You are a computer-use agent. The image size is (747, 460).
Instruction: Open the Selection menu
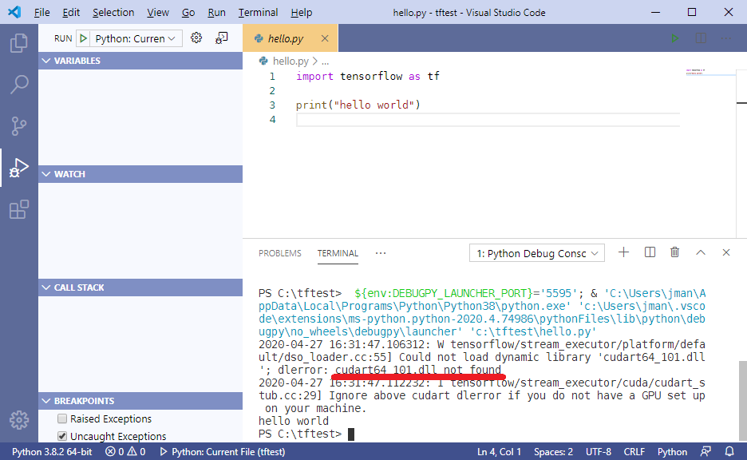(x=113, y=13)
